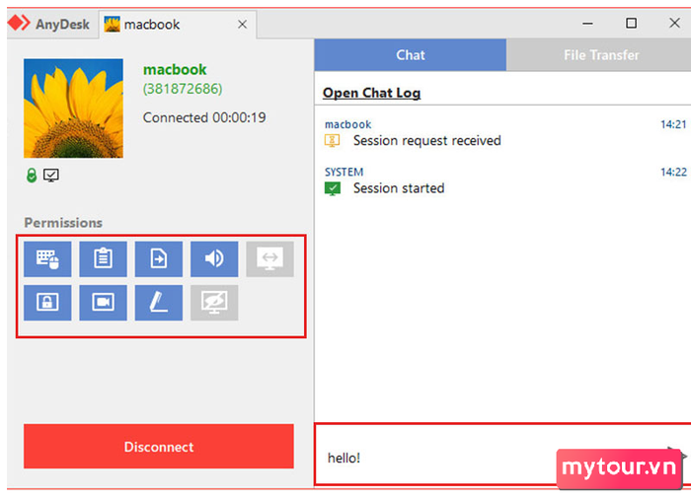Toggle file transfer permission icon
Screen dimensions: 691x501
coord(159,258)
